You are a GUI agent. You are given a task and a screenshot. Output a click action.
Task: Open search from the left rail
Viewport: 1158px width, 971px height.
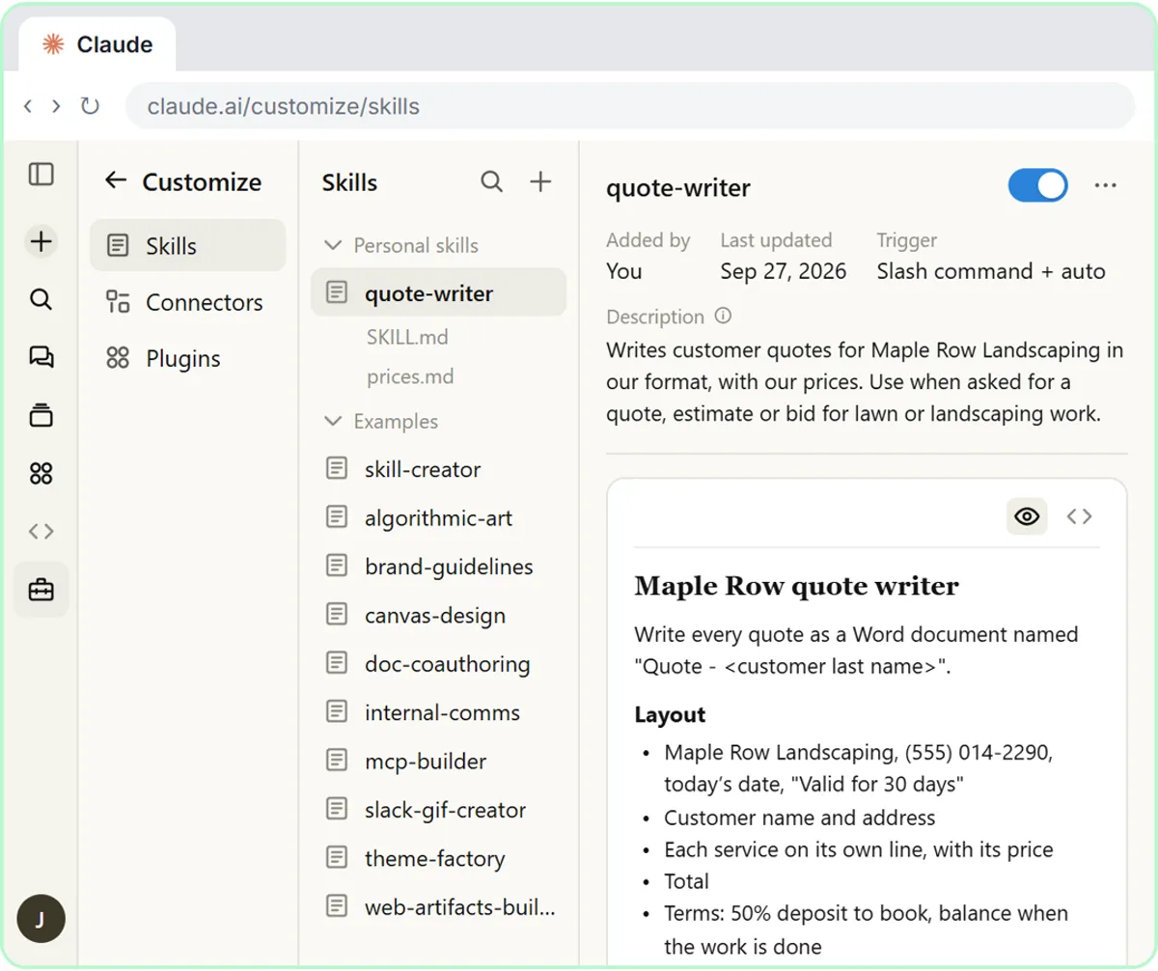click(41, 300)
